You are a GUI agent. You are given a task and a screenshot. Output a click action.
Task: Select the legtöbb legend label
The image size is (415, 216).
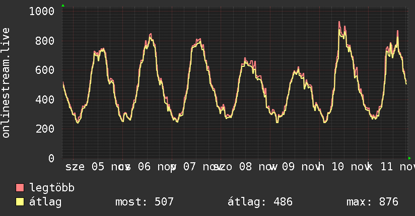coord(52,188)
